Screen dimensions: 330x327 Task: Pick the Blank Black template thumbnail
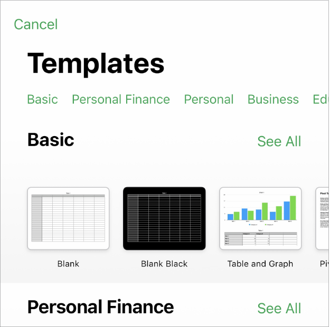coord(164,218)
